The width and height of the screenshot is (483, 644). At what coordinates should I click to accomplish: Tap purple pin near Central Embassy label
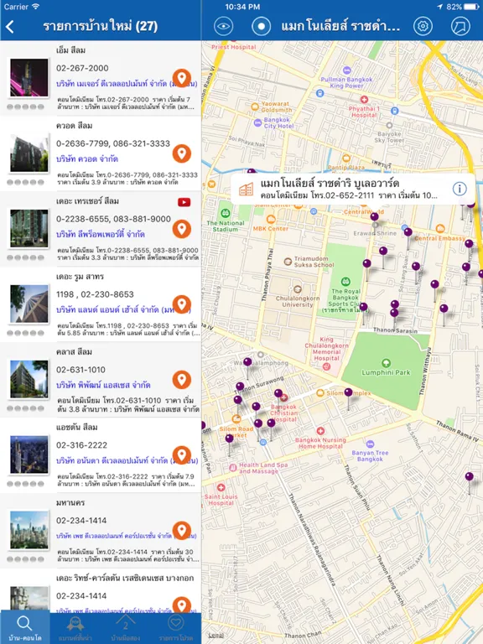[x=469, y=244]
